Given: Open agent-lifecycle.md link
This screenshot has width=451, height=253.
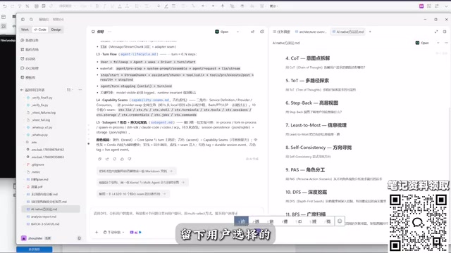Looking at the screenshot, I should 138,54.
